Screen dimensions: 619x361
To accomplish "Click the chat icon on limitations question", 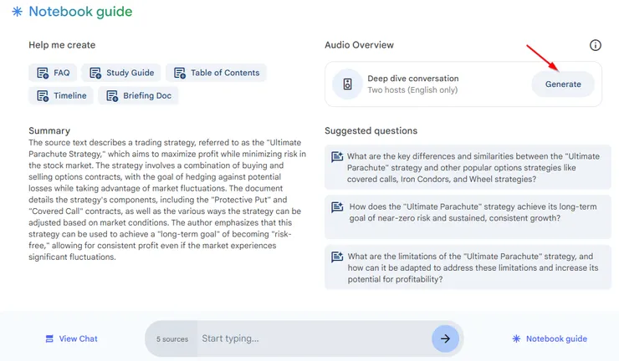I will pyautogui.click(x=337, y=257).
